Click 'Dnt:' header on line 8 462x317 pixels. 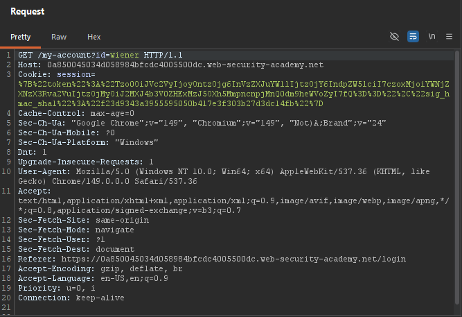click(28, 153)
